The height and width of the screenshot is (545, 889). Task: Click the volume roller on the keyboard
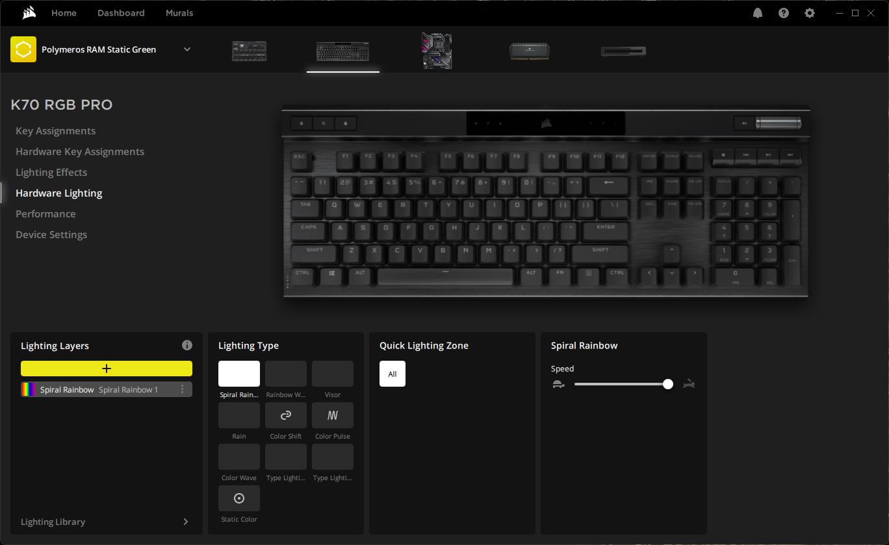(778, 123)
